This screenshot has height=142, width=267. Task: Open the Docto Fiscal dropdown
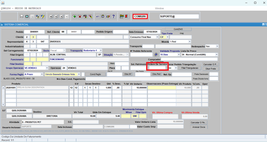[x=64, y=51]
